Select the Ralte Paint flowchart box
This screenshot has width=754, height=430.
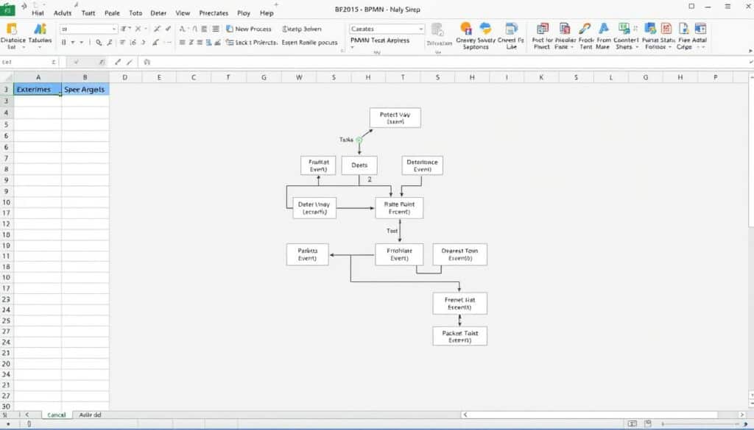[399, 208]
